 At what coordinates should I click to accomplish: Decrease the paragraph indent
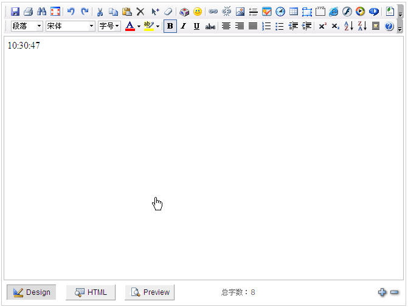(x=293, y=26)
